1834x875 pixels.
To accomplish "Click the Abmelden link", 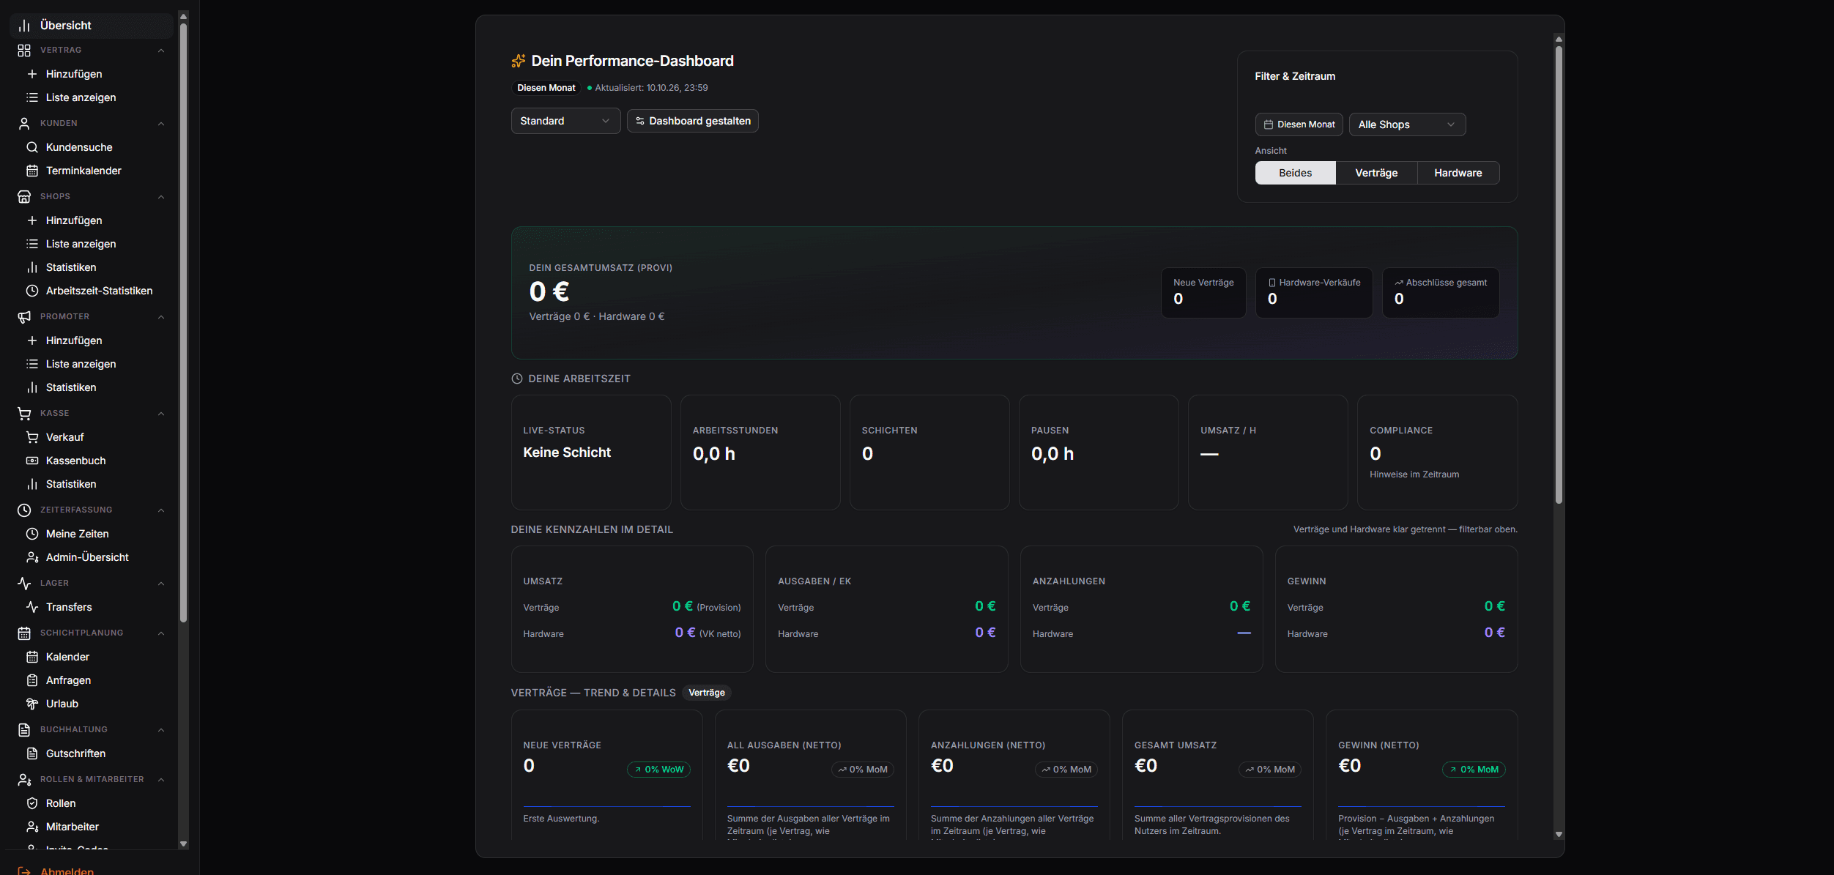I will click(x=67, y=871).
